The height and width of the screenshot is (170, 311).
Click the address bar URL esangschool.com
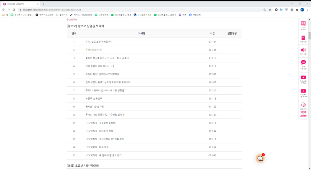click(x=52, y=10)
